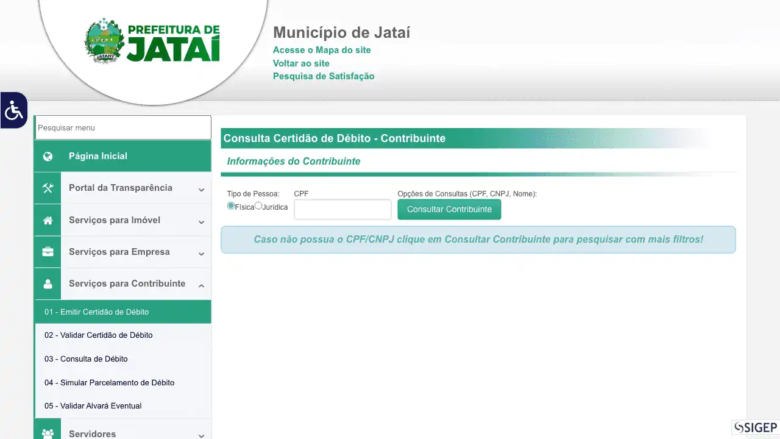780x439 pixels.
Task: Open 02 - Validar Certidão de Débito
Action: [98, 335]
